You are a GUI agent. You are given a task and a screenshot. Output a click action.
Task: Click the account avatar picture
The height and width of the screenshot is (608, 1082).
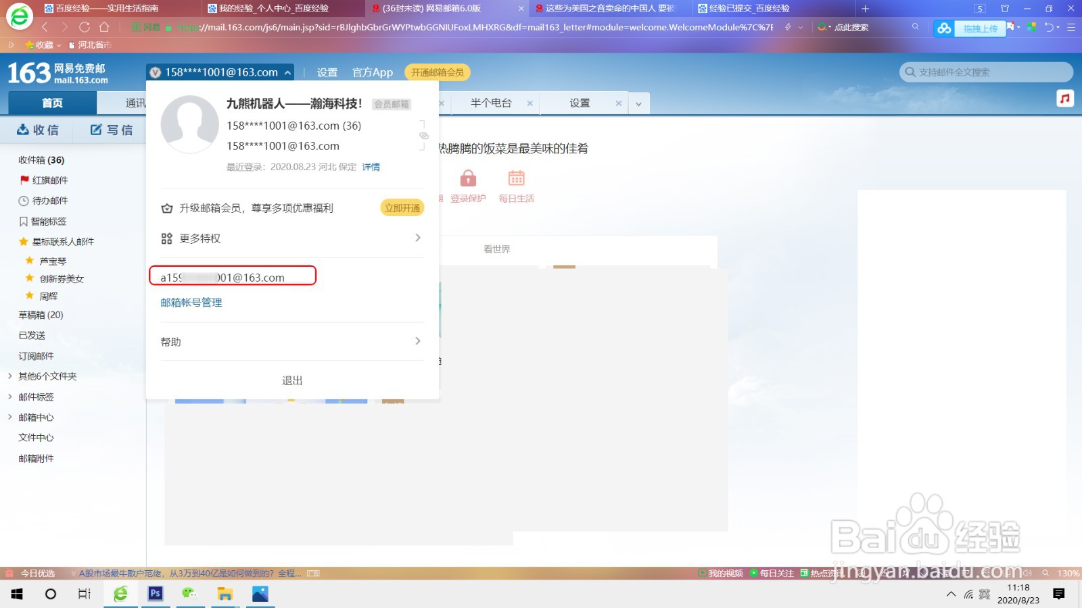tap(189, 124)
